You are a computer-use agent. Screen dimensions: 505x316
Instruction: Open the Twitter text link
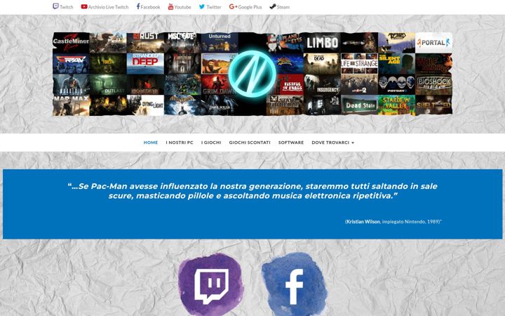213,7
